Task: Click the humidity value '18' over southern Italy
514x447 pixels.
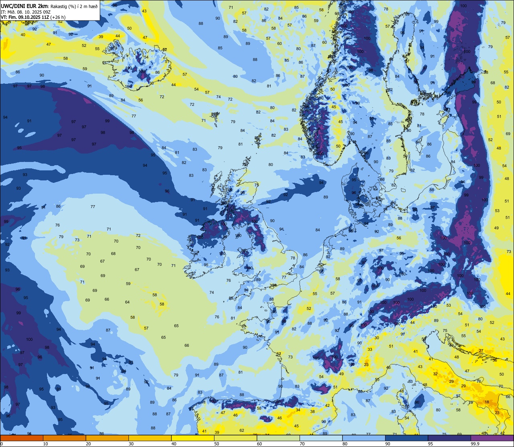Action: 487,402
